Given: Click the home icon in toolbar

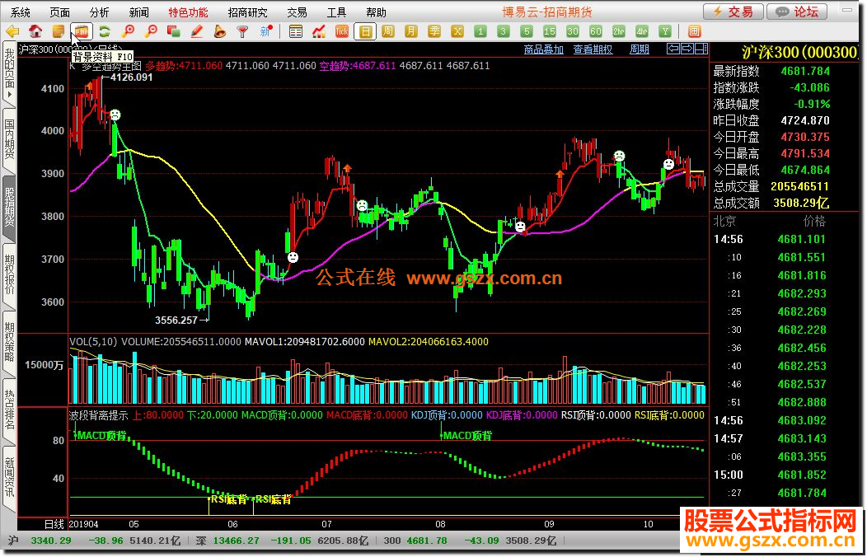Looking at the screenshot, I should coord(35,31).
